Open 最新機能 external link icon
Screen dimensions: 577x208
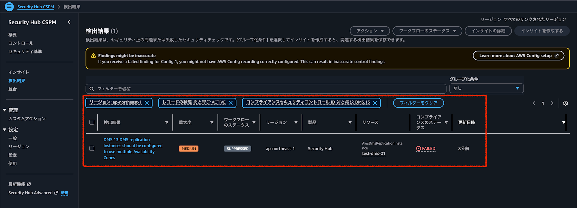[29, 184]
